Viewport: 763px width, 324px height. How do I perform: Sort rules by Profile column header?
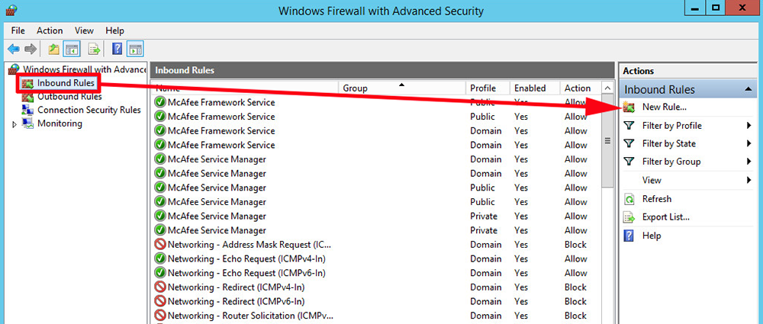[x=488, y=88]
